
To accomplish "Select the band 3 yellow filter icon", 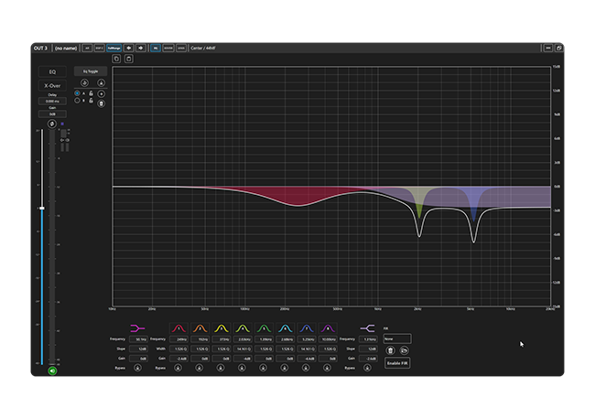I will (x=222, y=328).
